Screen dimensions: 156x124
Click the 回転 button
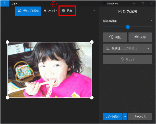[x=115, y=37]
